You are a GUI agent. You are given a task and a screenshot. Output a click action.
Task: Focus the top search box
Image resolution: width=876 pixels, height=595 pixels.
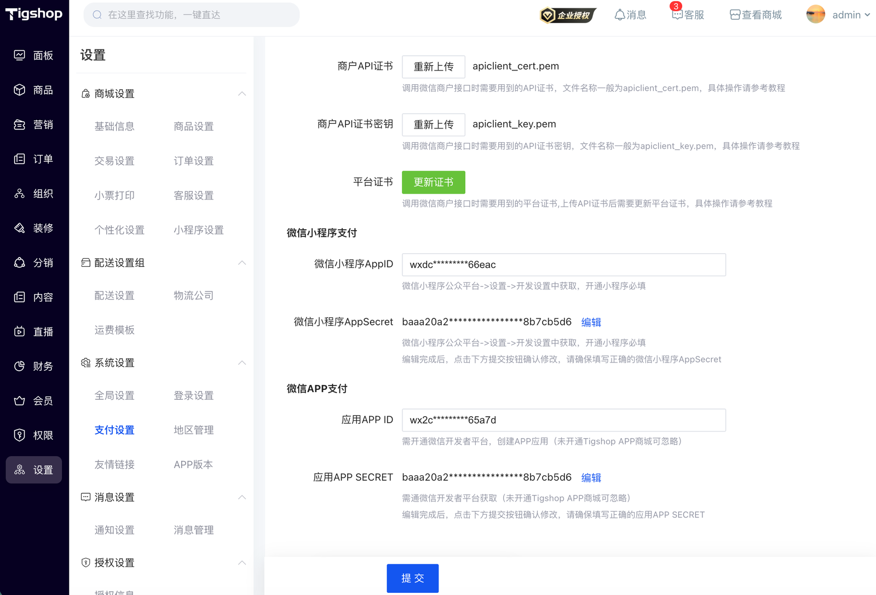click(192, 15)
